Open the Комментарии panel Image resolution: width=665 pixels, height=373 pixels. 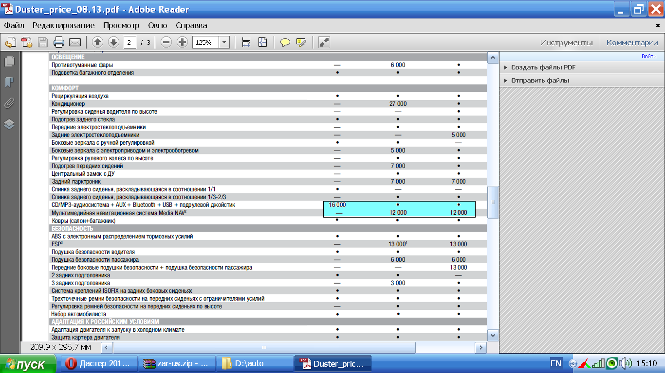point(632,42)
